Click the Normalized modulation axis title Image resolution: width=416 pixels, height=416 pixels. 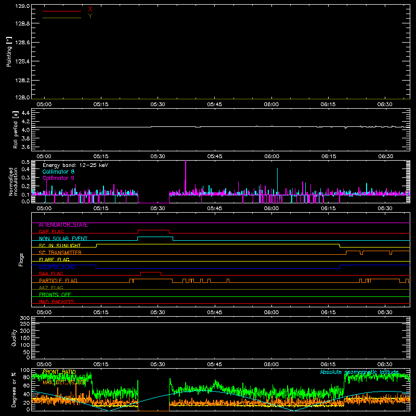pos(13,181)
